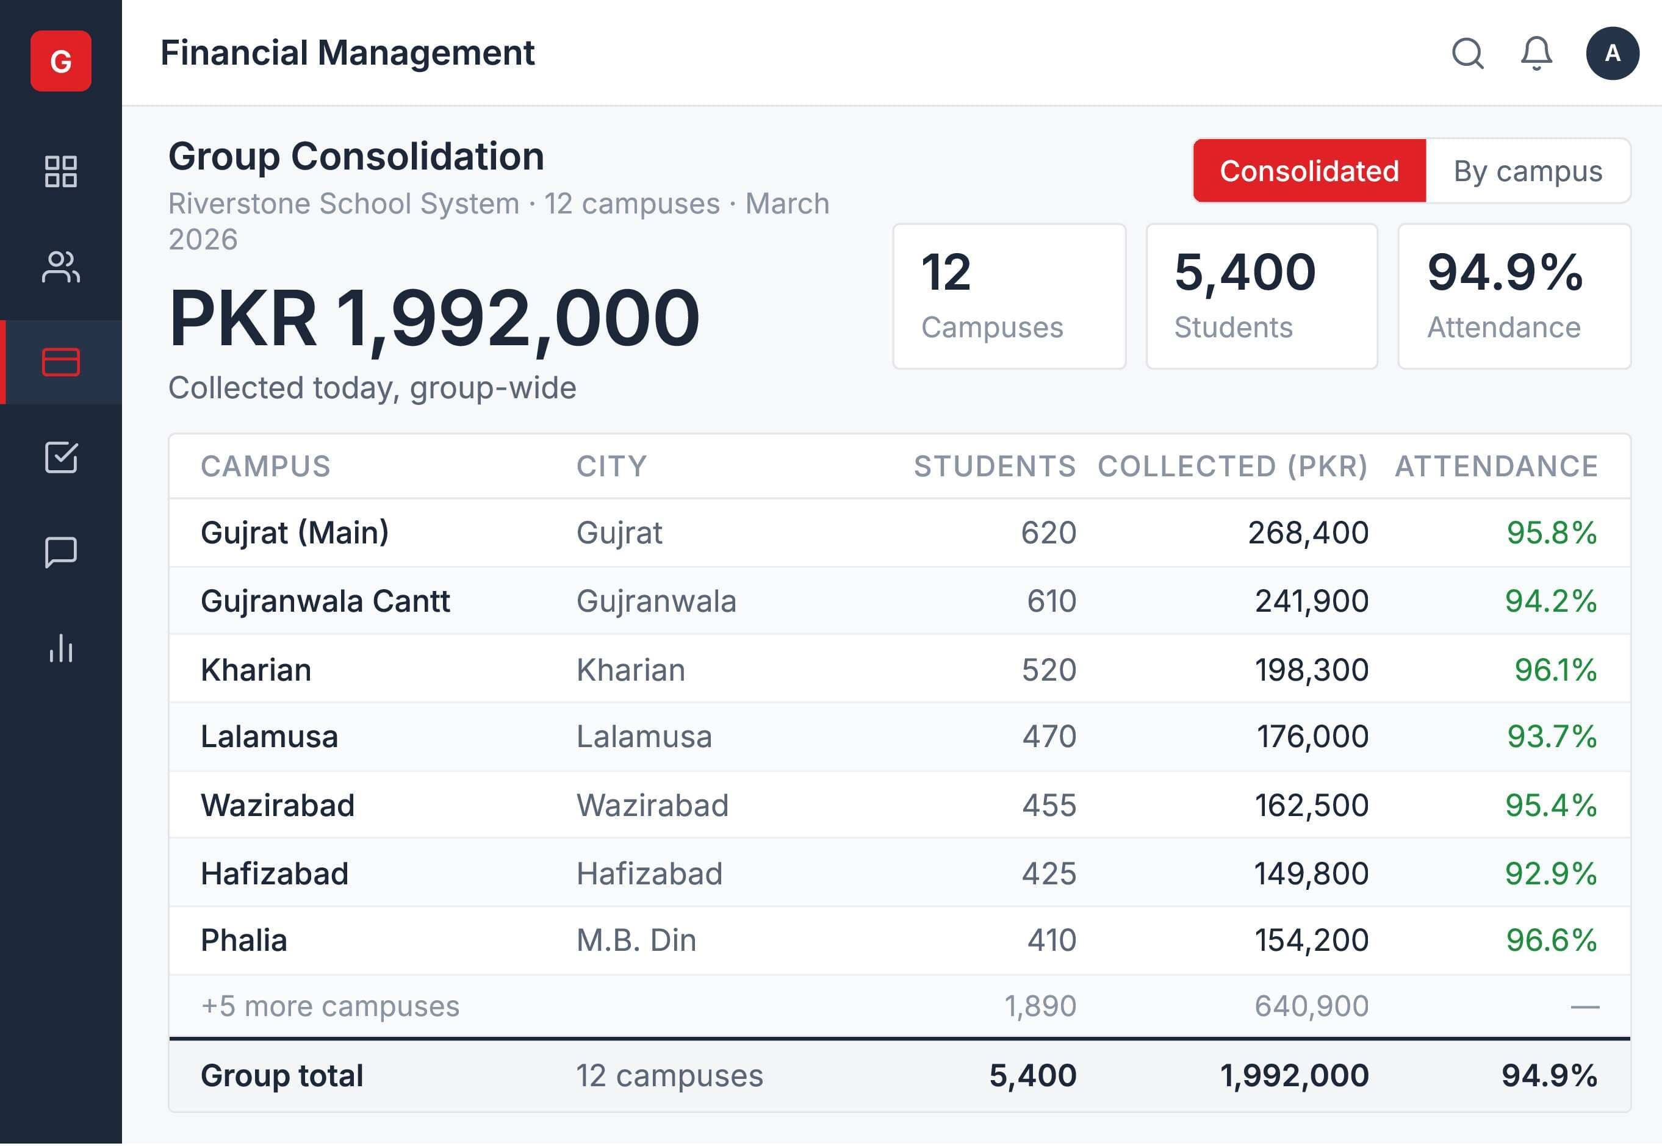Click the 410 students cell
Screen dimensions: 1662x1146
[1051, 940]
